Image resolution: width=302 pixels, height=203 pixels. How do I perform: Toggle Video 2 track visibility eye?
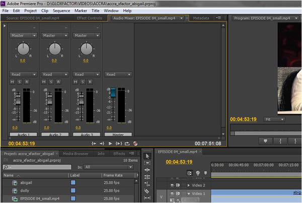click(172, 185)
